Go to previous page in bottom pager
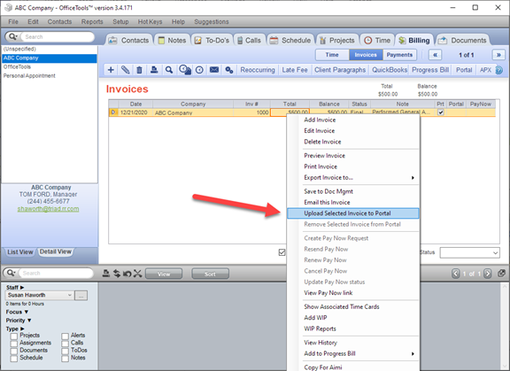Viewport: 510px width, 371px height. coord(456,274)
